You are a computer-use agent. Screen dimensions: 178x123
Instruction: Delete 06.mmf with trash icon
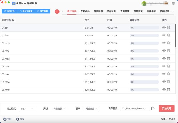pyautogui.click(x=169, y=89)
